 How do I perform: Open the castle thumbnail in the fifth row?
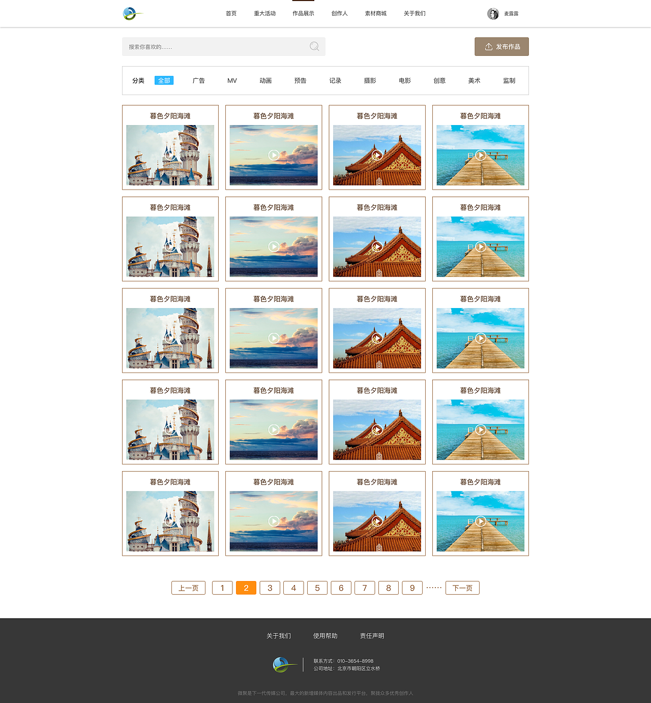coord(170,521)
